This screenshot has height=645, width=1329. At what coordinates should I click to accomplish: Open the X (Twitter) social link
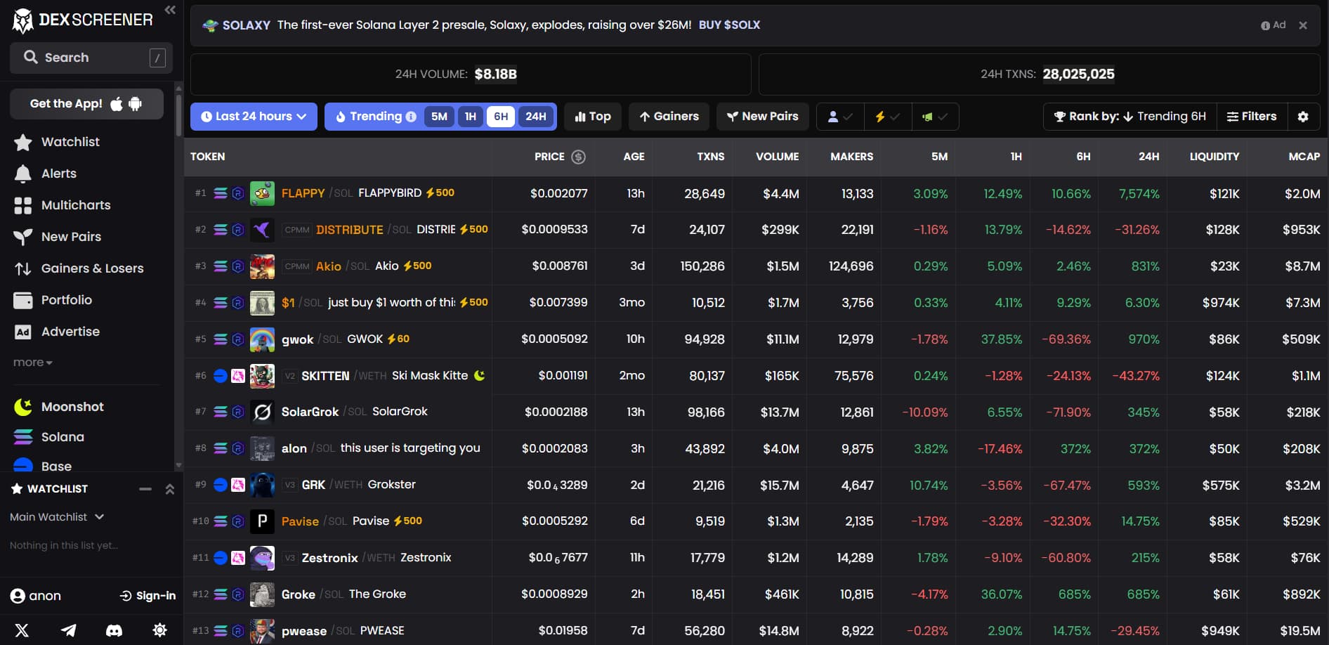(x=22, y=630)
